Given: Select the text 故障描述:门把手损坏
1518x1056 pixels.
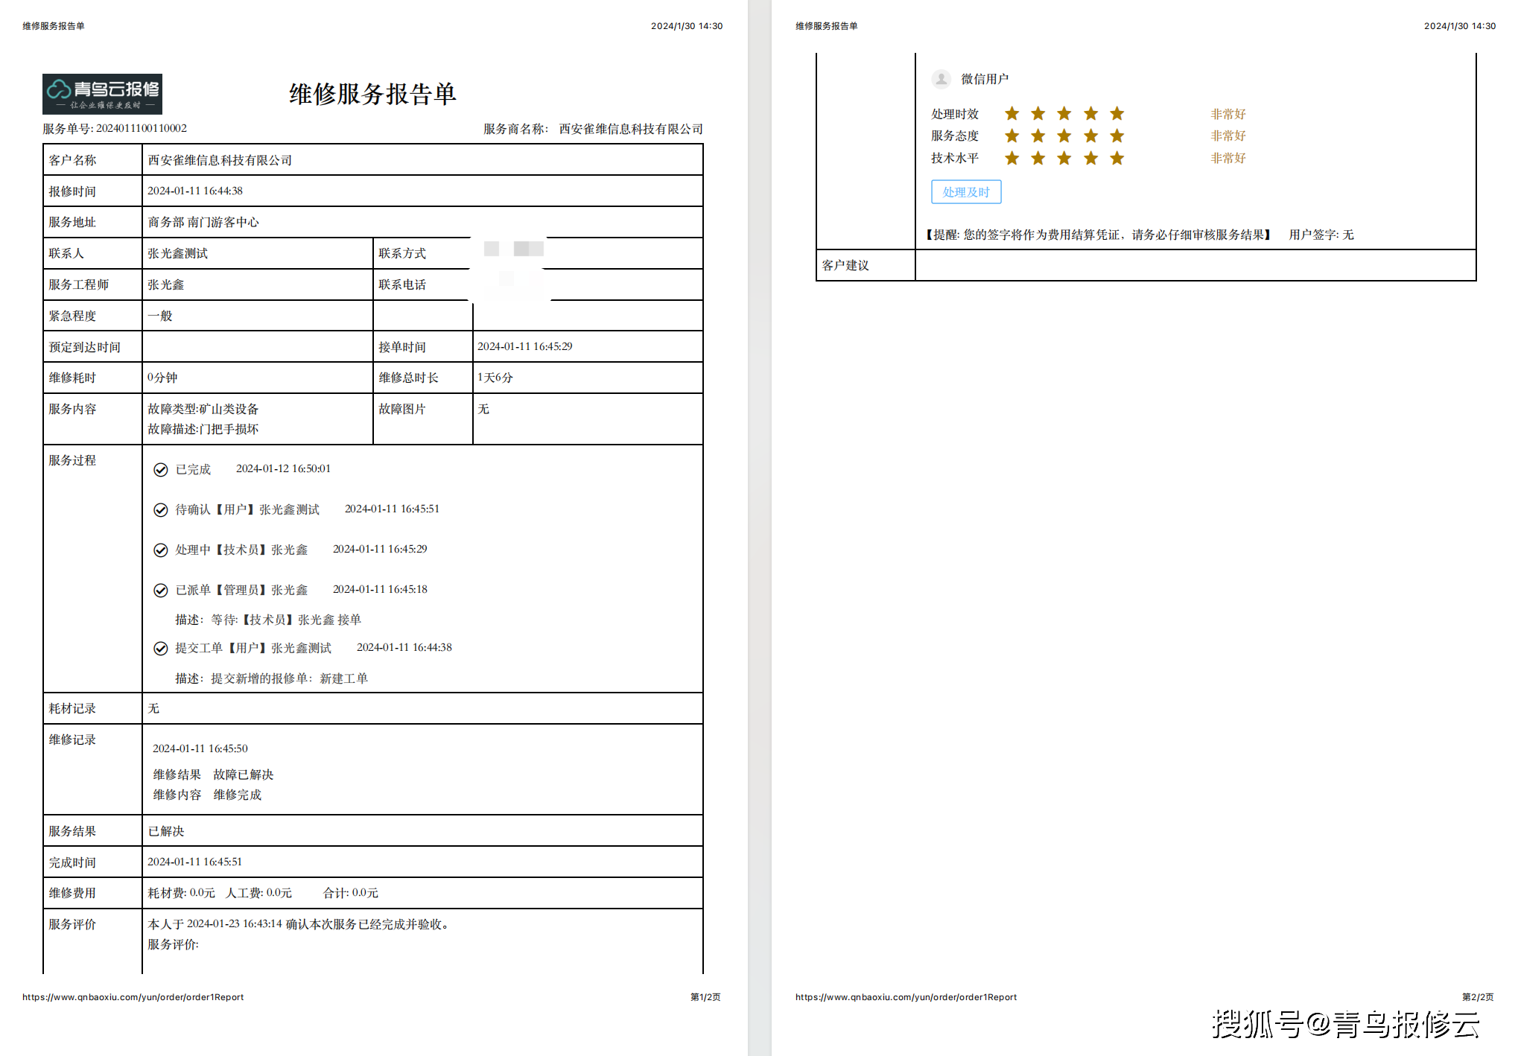Looking at the screenshot, I should point(203,429).
